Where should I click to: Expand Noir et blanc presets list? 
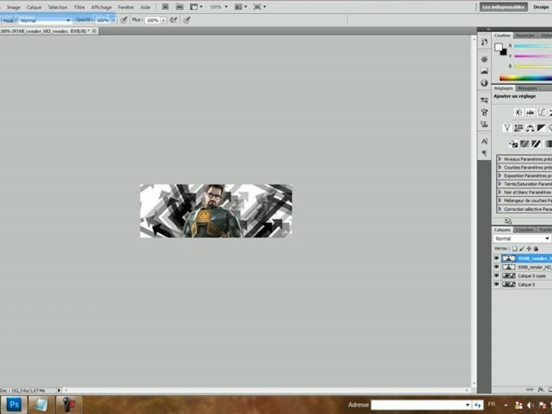(x=500, y=192)
